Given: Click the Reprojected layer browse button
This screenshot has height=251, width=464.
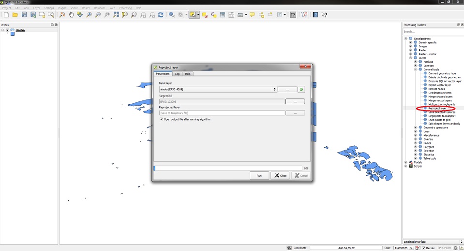Looking at the screenshot, I should pyautogui.click(x=295, y=113).
